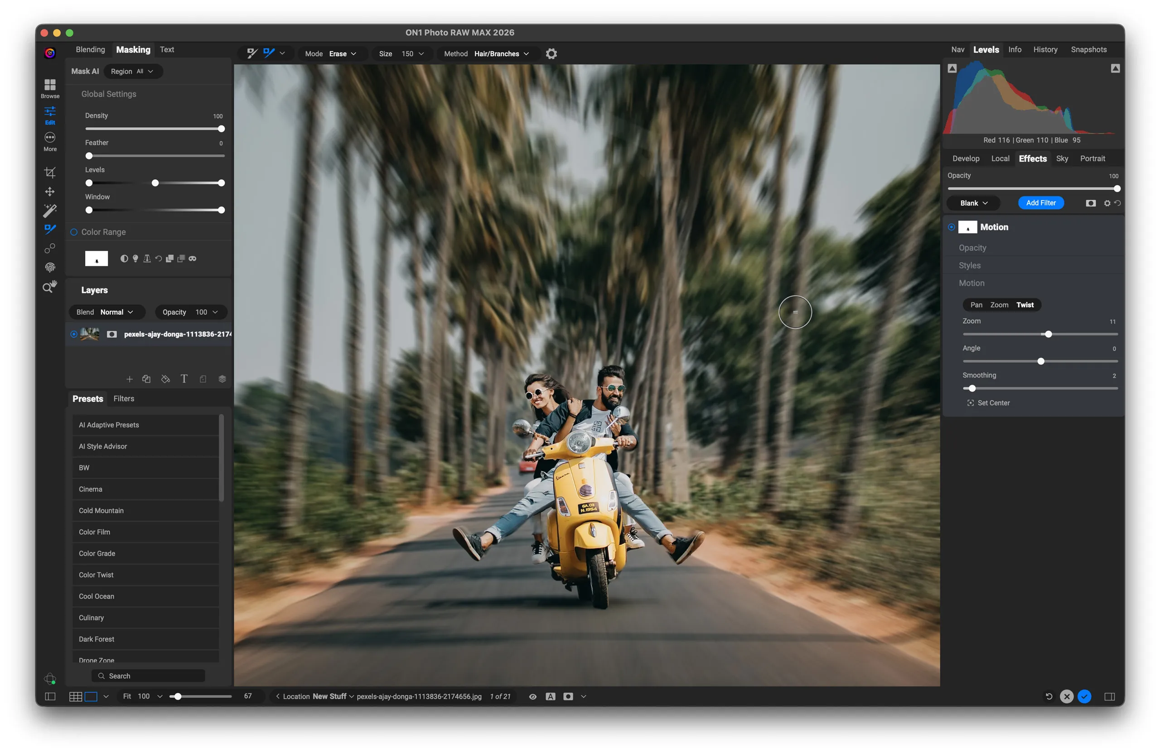The image size is (1160, 753).
Task: Select the AI Quick Mask wand tool
Action: 49,211
